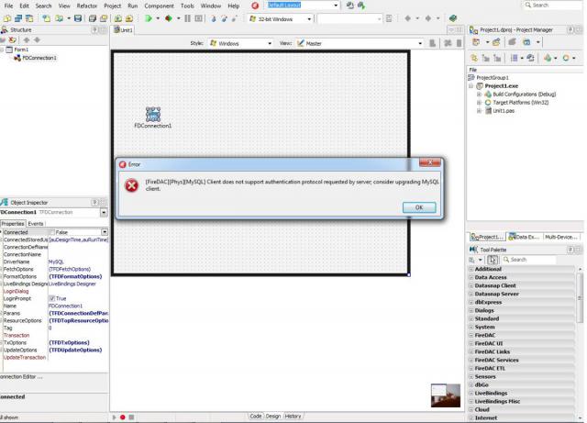Image resolution: width=587 pixels, height=423 pixels.
Task: Open the Component menu
Action: pyautogui.click(x=159, y=6)
